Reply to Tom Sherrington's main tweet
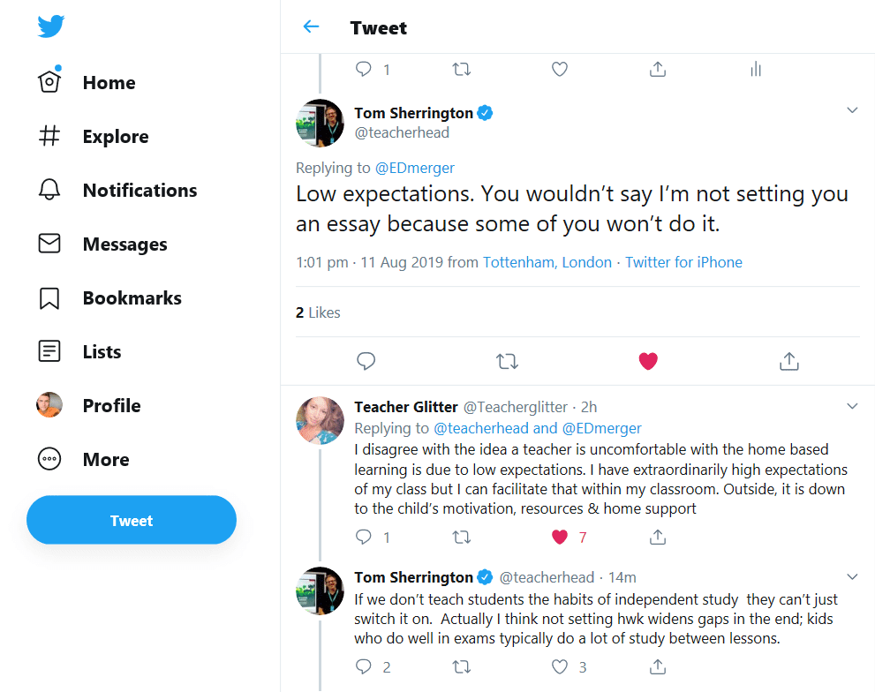Viewport: 875px width, 692px height. coord(366,361)
